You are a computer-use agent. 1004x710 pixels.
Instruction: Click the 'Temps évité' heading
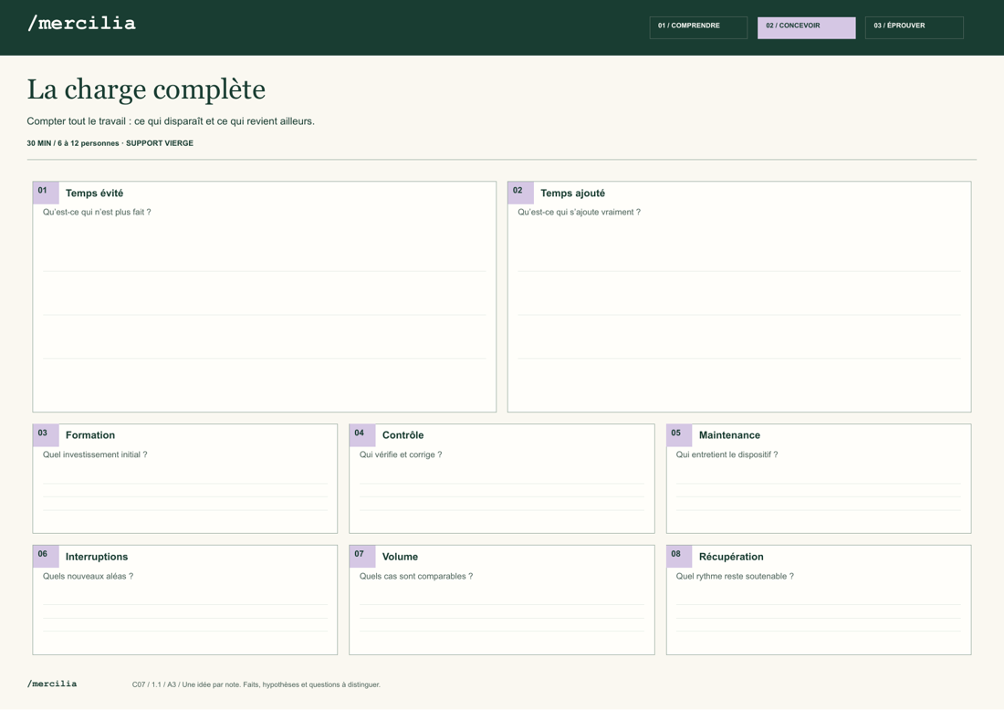[94, 193]
